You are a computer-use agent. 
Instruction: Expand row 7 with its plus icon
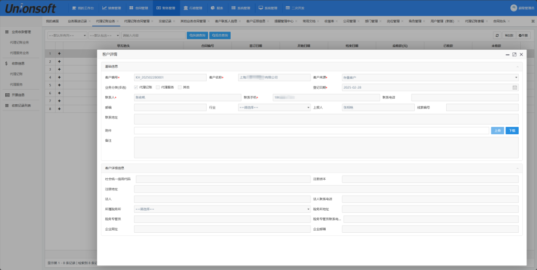pos(59,101)
